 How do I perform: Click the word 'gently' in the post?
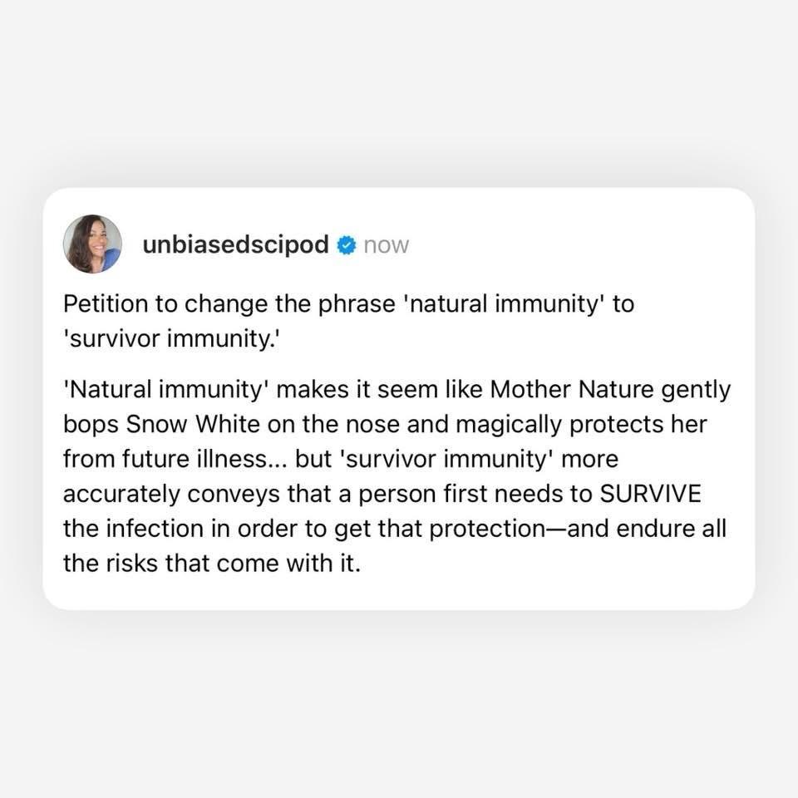coord(696,391)
